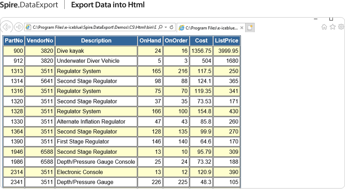Viewport: 345px width, 189px height.
Task: Click OnOrder value 216
Action: point(176,71)
